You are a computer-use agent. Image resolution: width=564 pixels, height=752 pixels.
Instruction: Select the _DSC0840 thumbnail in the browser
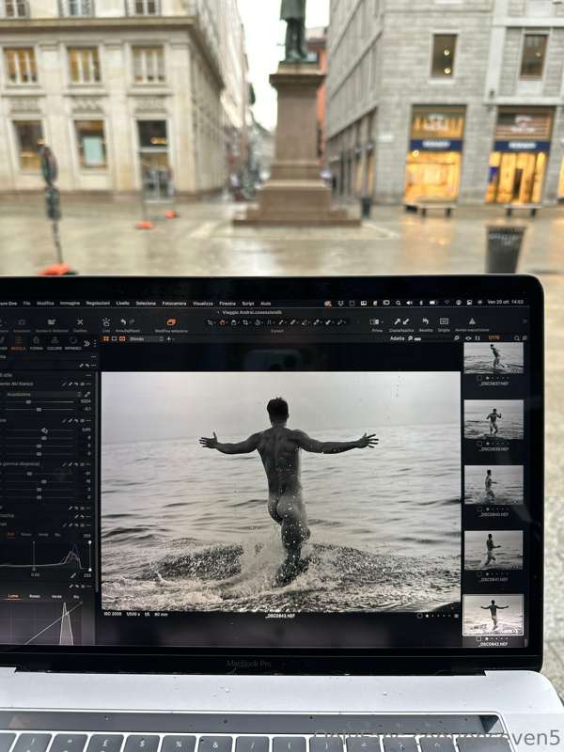(x=493, y=484)
